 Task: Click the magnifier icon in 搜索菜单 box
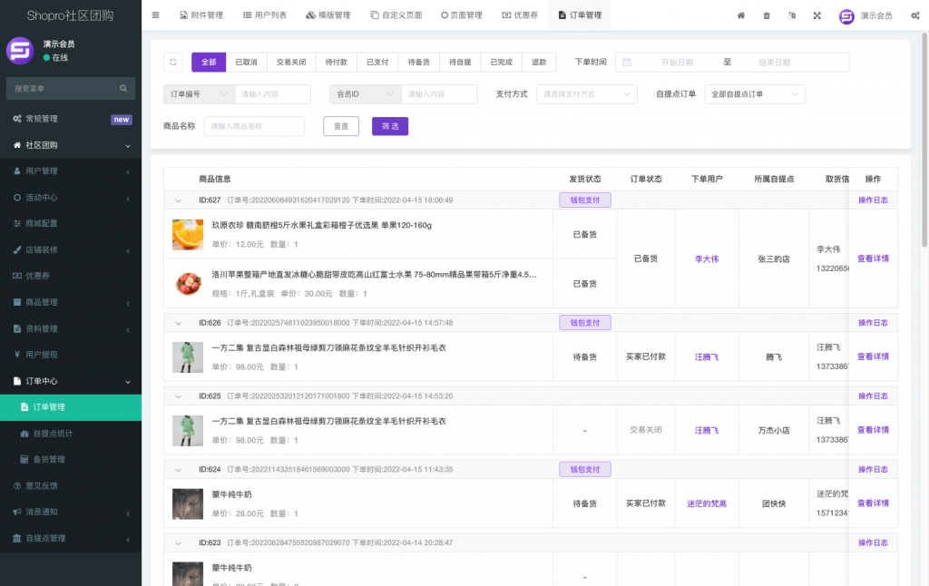point(125,88)
